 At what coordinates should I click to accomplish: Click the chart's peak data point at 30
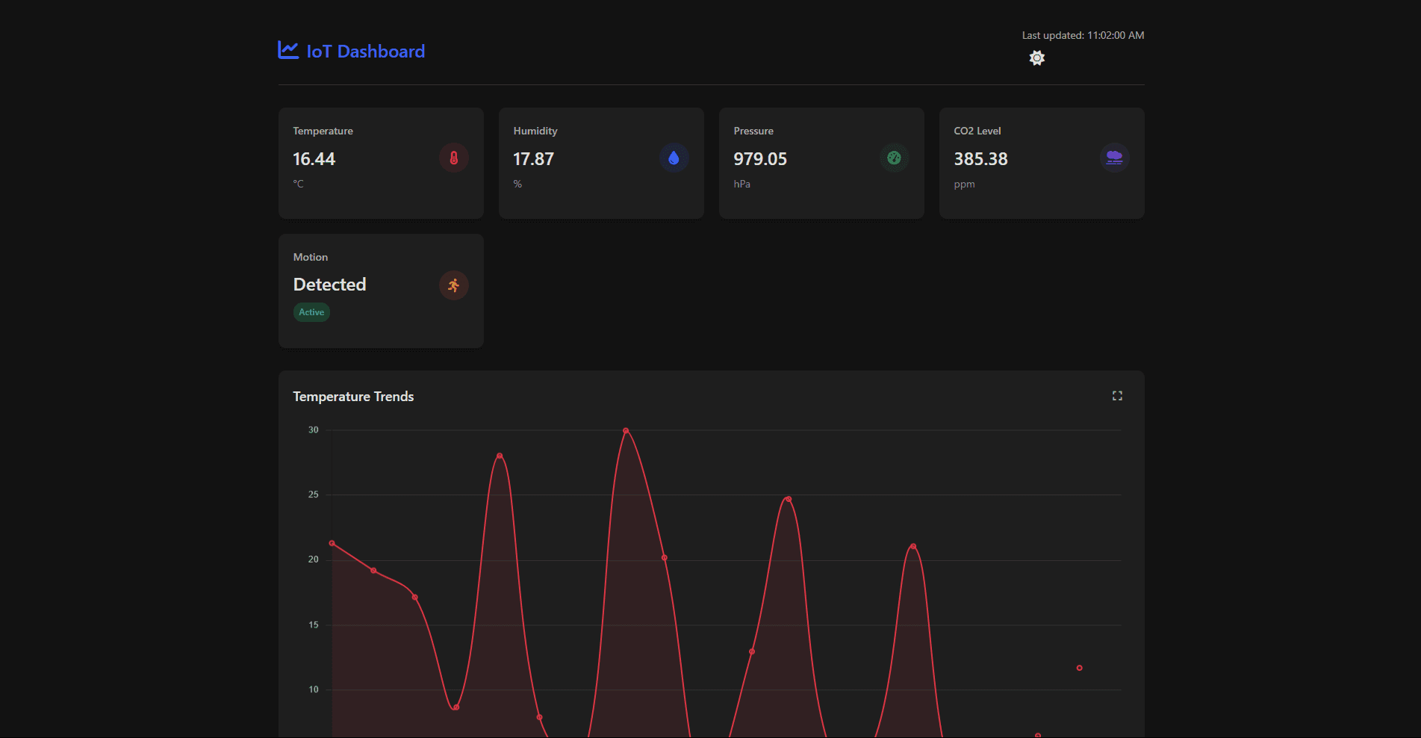click(x=626, y=431)
